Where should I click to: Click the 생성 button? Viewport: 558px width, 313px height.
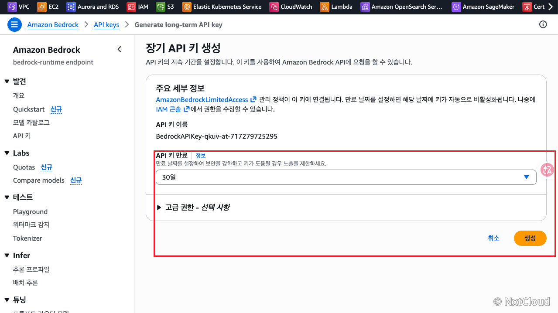530,238
